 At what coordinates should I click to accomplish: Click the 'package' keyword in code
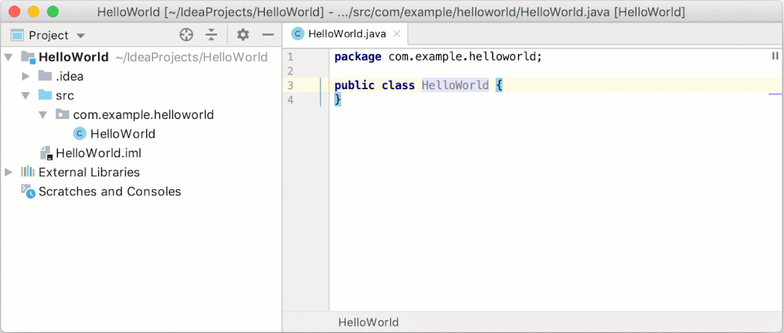[358, 57]
